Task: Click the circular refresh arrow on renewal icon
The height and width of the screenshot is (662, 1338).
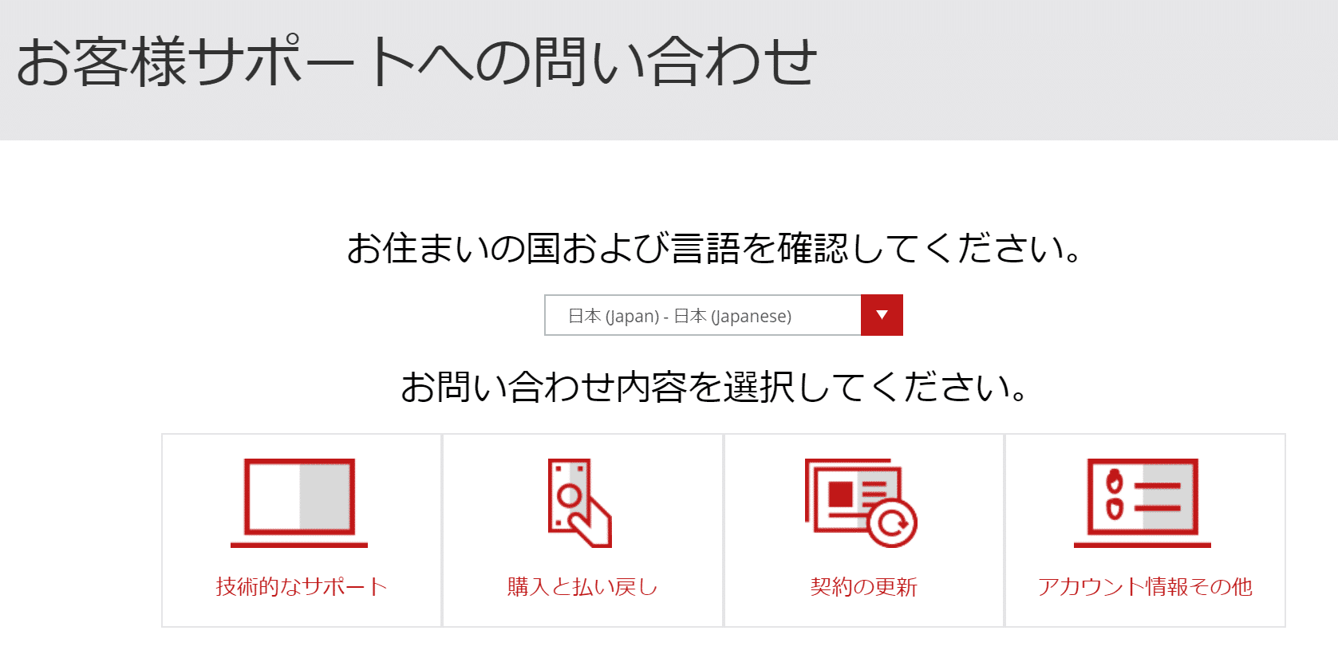Action: tap(893, 523)
